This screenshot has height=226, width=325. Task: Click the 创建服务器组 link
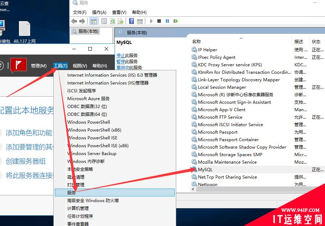click(x=26, y=161)
